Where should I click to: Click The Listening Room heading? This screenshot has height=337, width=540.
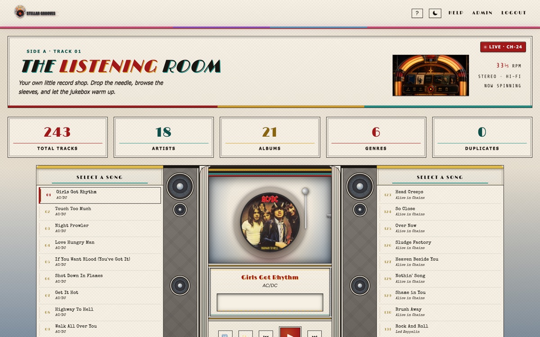pos(121,67)
